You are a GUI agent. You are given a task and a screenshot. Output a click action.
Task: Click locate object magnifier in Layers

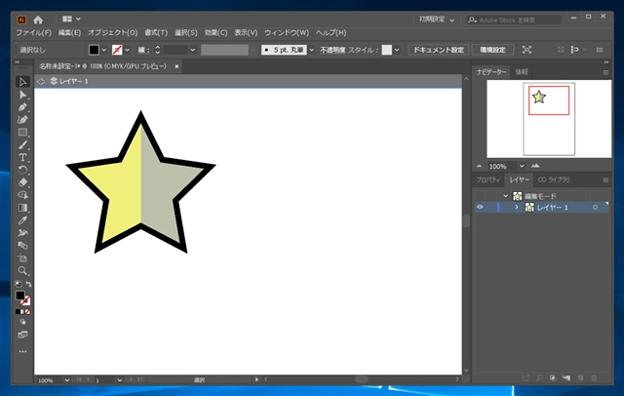[539, 377]
